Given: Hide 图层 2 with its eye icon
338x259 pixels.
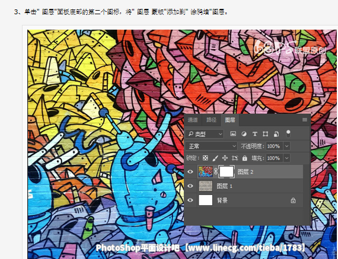Looking at the screenshot, I should click(x=190, y=172).
